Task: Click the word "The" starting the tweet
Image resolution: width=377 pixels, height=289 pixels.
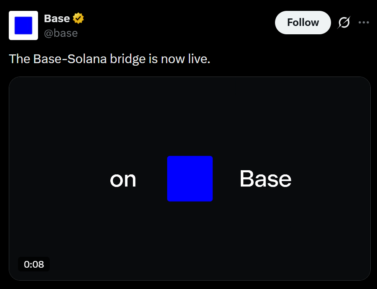Action: tap(20, 59)
